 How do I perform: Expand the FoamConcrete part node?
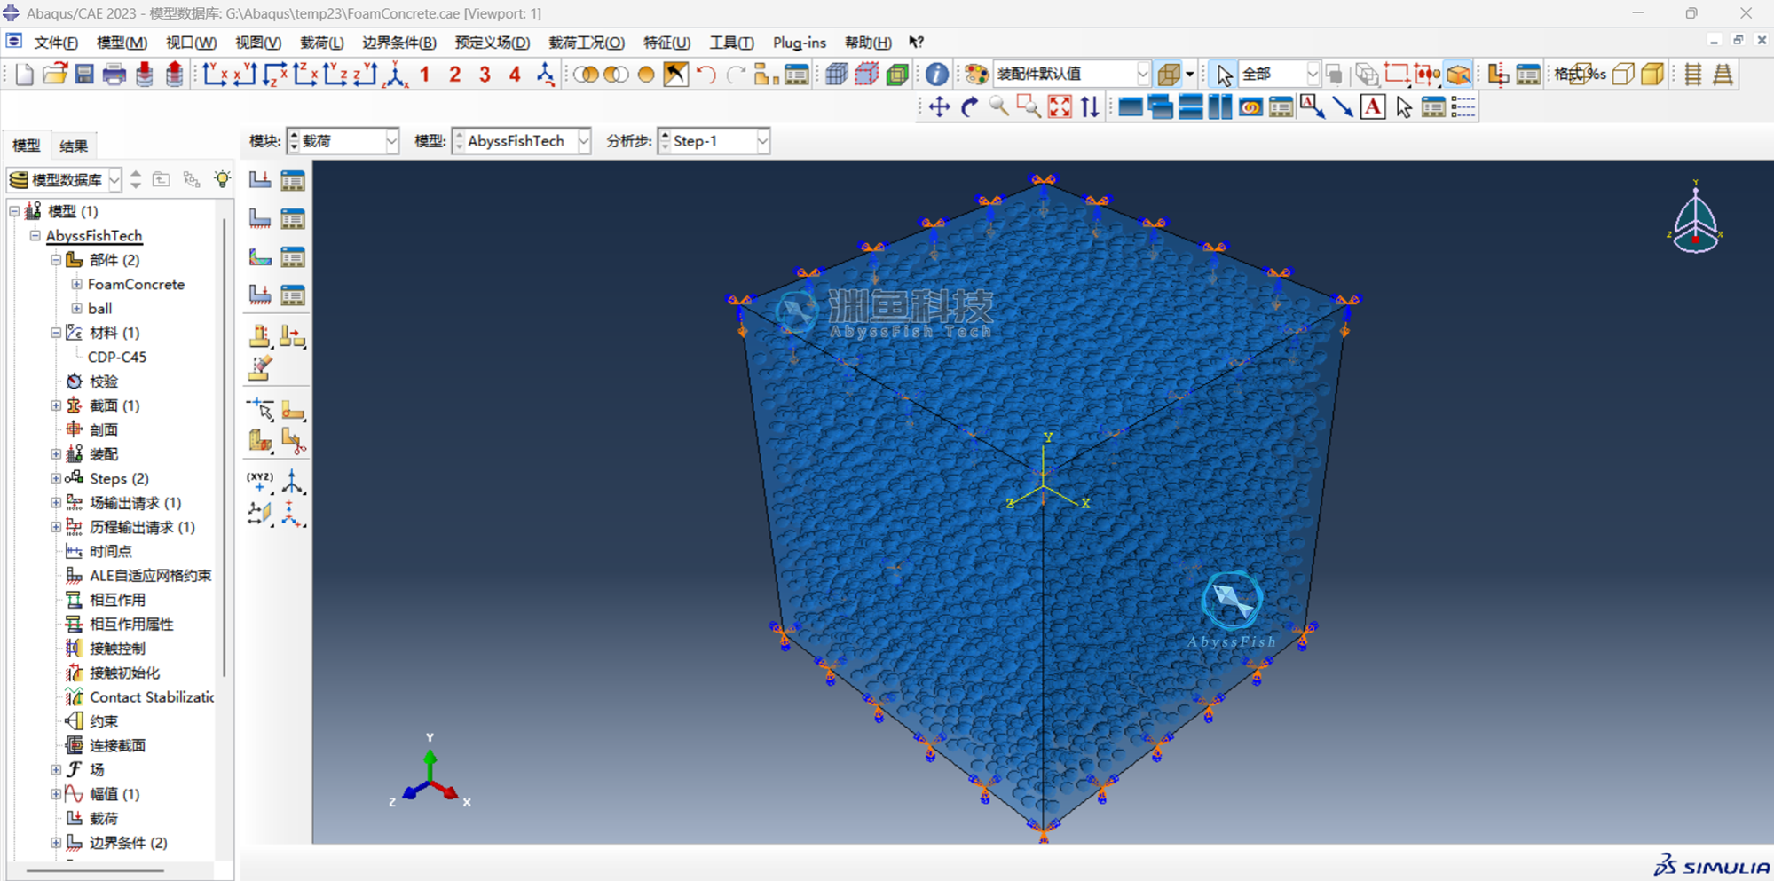click(77, 285)
